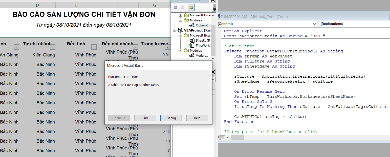Expand the first Microsoft Excel Objects folder

click(x=181, y=15)
